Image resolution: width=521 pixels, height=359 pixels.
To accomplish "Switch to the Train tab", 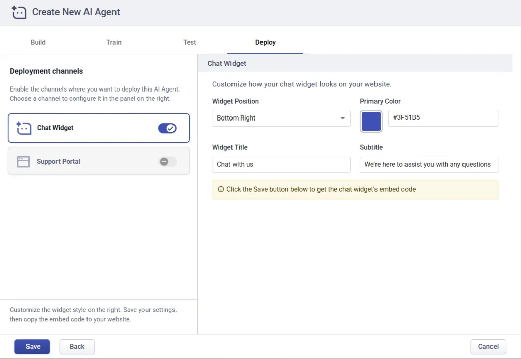I will click(114, 42).
